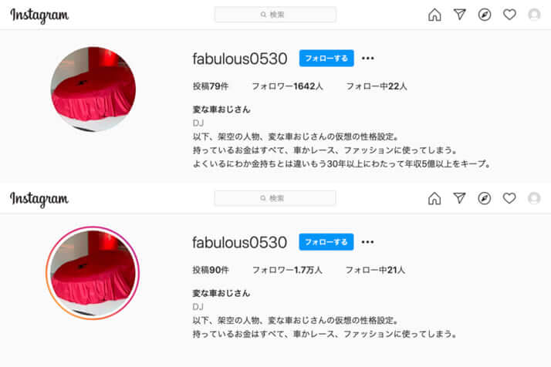Open the paper-plane icon in the lower header
The width and height of the screenshot is (551, 367).
(460, 198)
